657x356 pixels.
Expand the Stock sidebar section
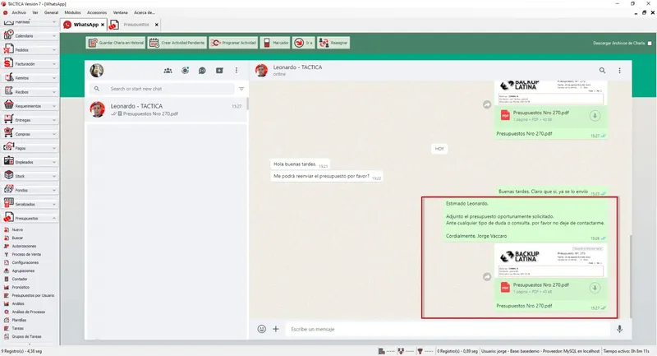(30, 176)
